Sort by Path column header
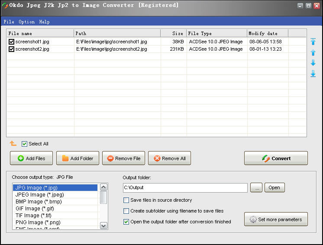This screenshot has height=245, width=323. pyautogui.click(x=117, y=33)
